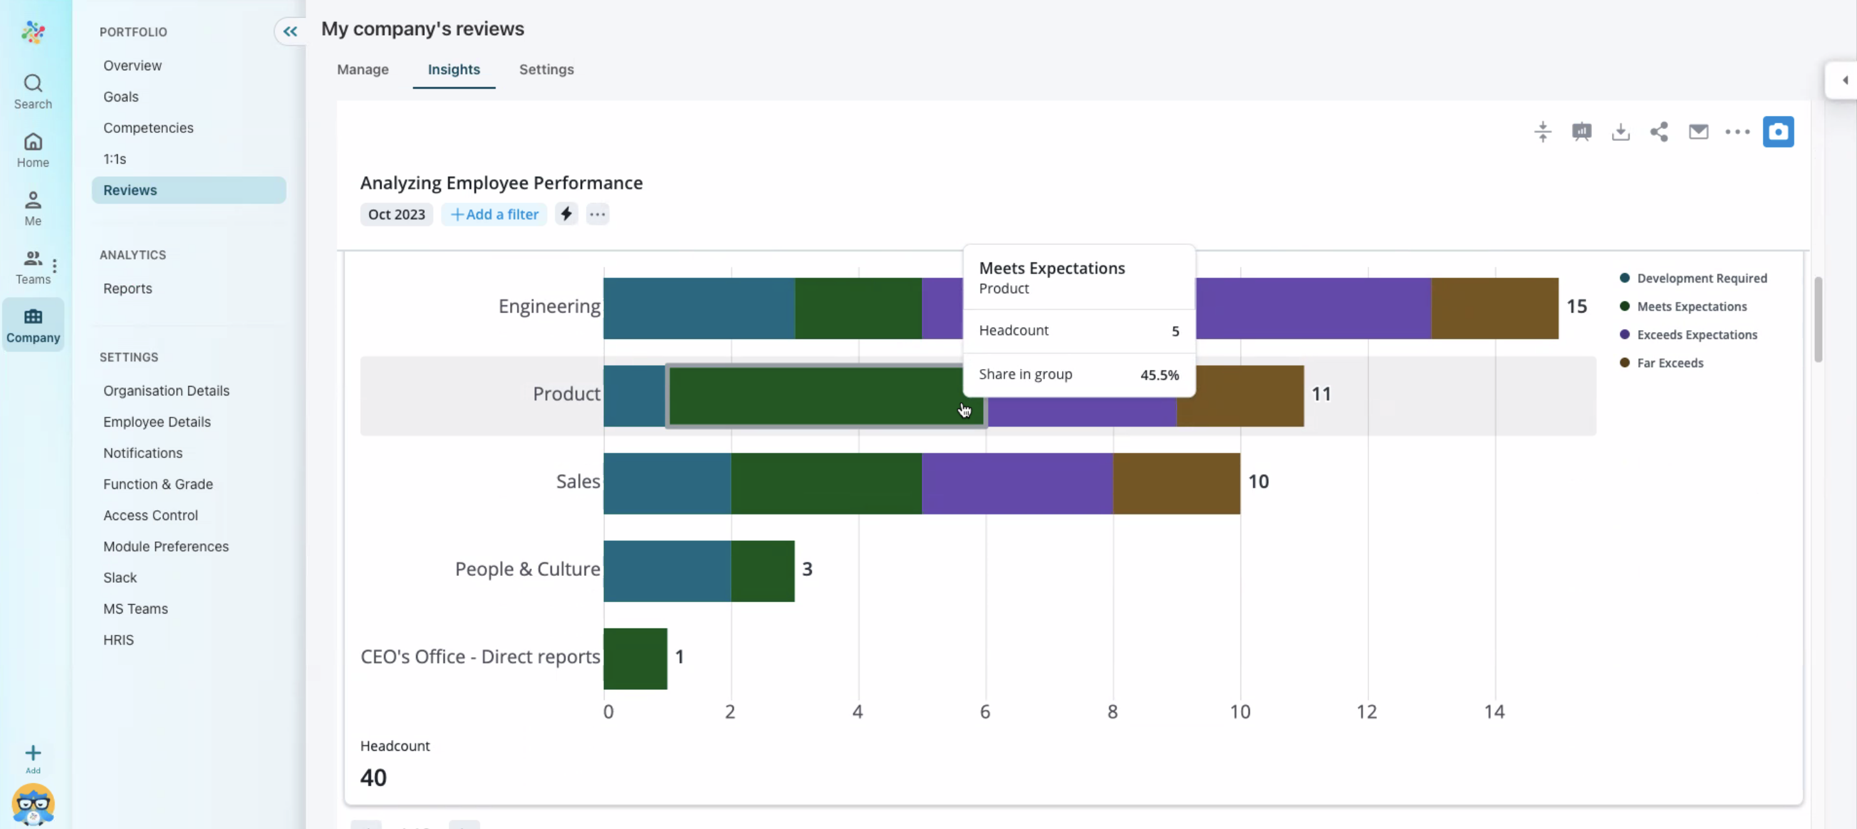
Task: Toggle Meets Expectations legend entry
Action: [x=1683, y=306]
